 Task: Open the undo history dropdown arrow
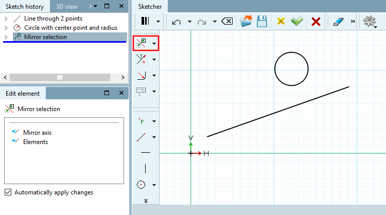(189, 22)
